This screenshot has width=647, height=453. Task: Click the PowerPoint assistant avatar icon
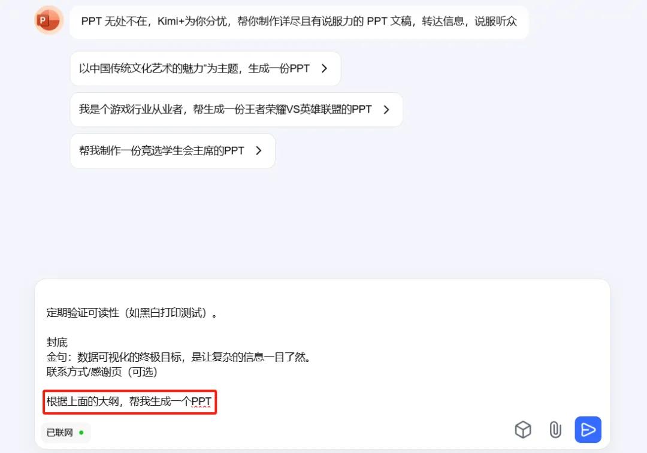point(49,20)
